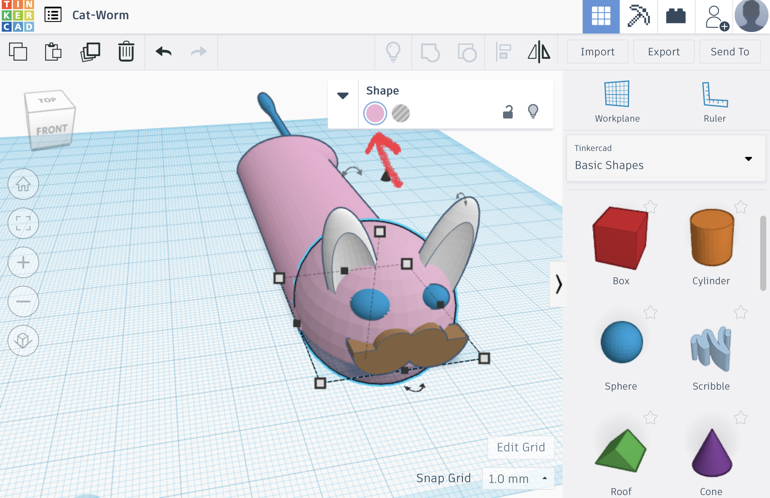
Task: Pick the Scribble shape thumbnail
Action: point(711,349)
